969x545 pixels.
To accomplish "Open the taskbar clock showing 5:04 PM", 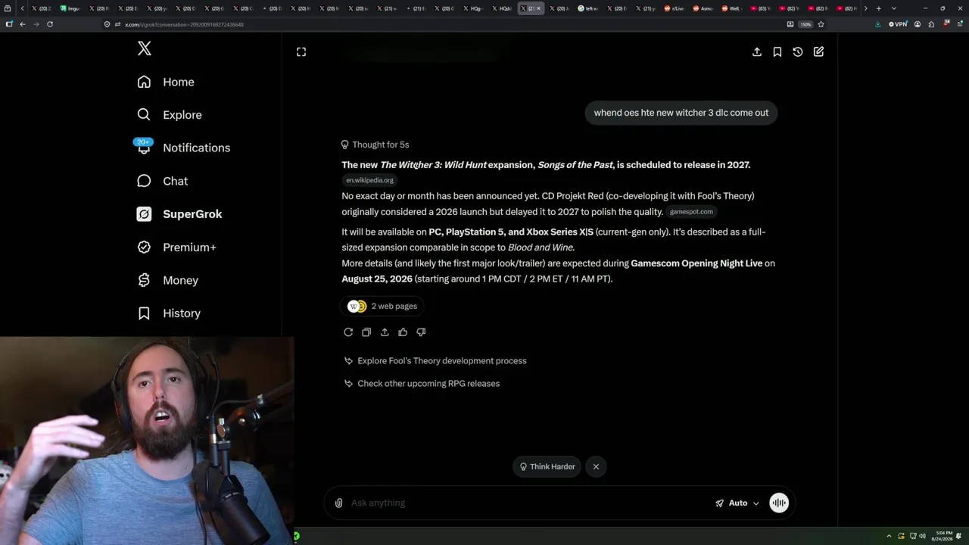I will click(x=943, y=536).
